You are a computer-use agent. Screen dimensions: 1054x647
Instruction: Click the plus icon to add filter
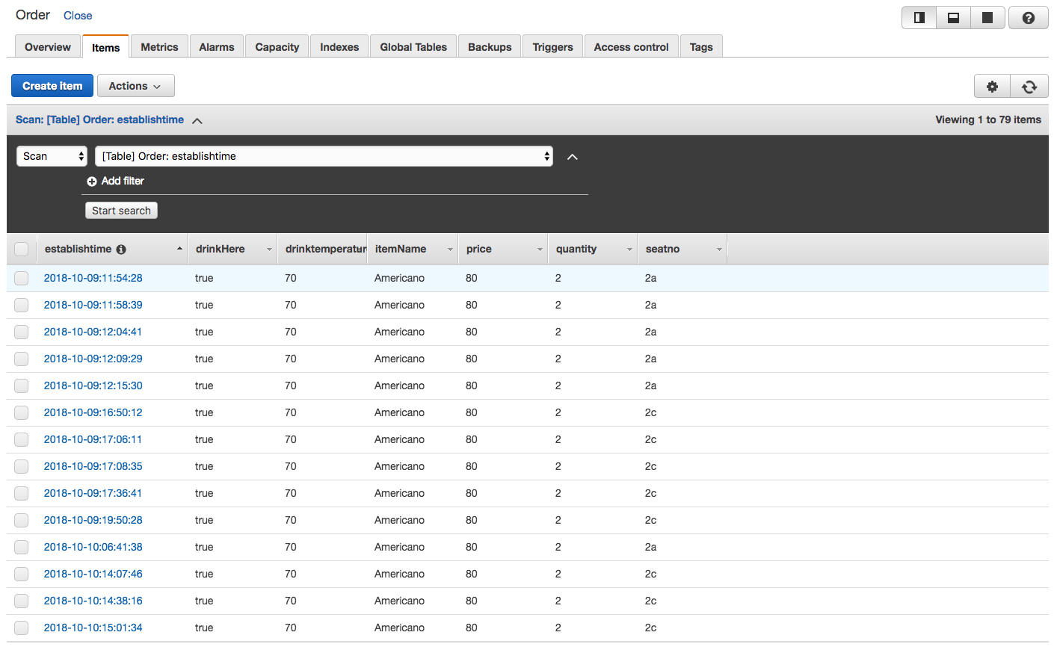tap(92, 182)
